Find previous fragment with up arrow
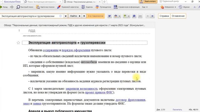This screenshot has width=200, height=112. pyautogui.click(x=84, y=16)
